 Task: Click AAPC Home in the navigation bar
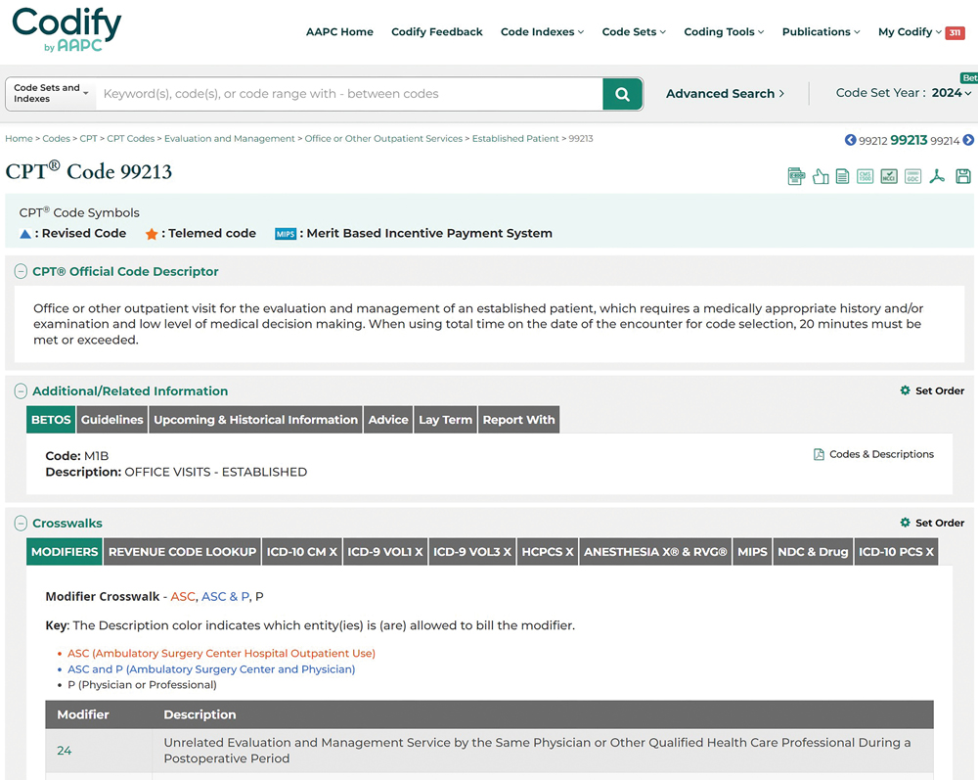(339, 31)
